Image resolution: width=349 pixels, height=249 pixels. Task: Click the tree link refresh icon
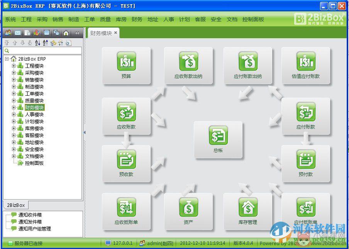(x=53, y=43)
